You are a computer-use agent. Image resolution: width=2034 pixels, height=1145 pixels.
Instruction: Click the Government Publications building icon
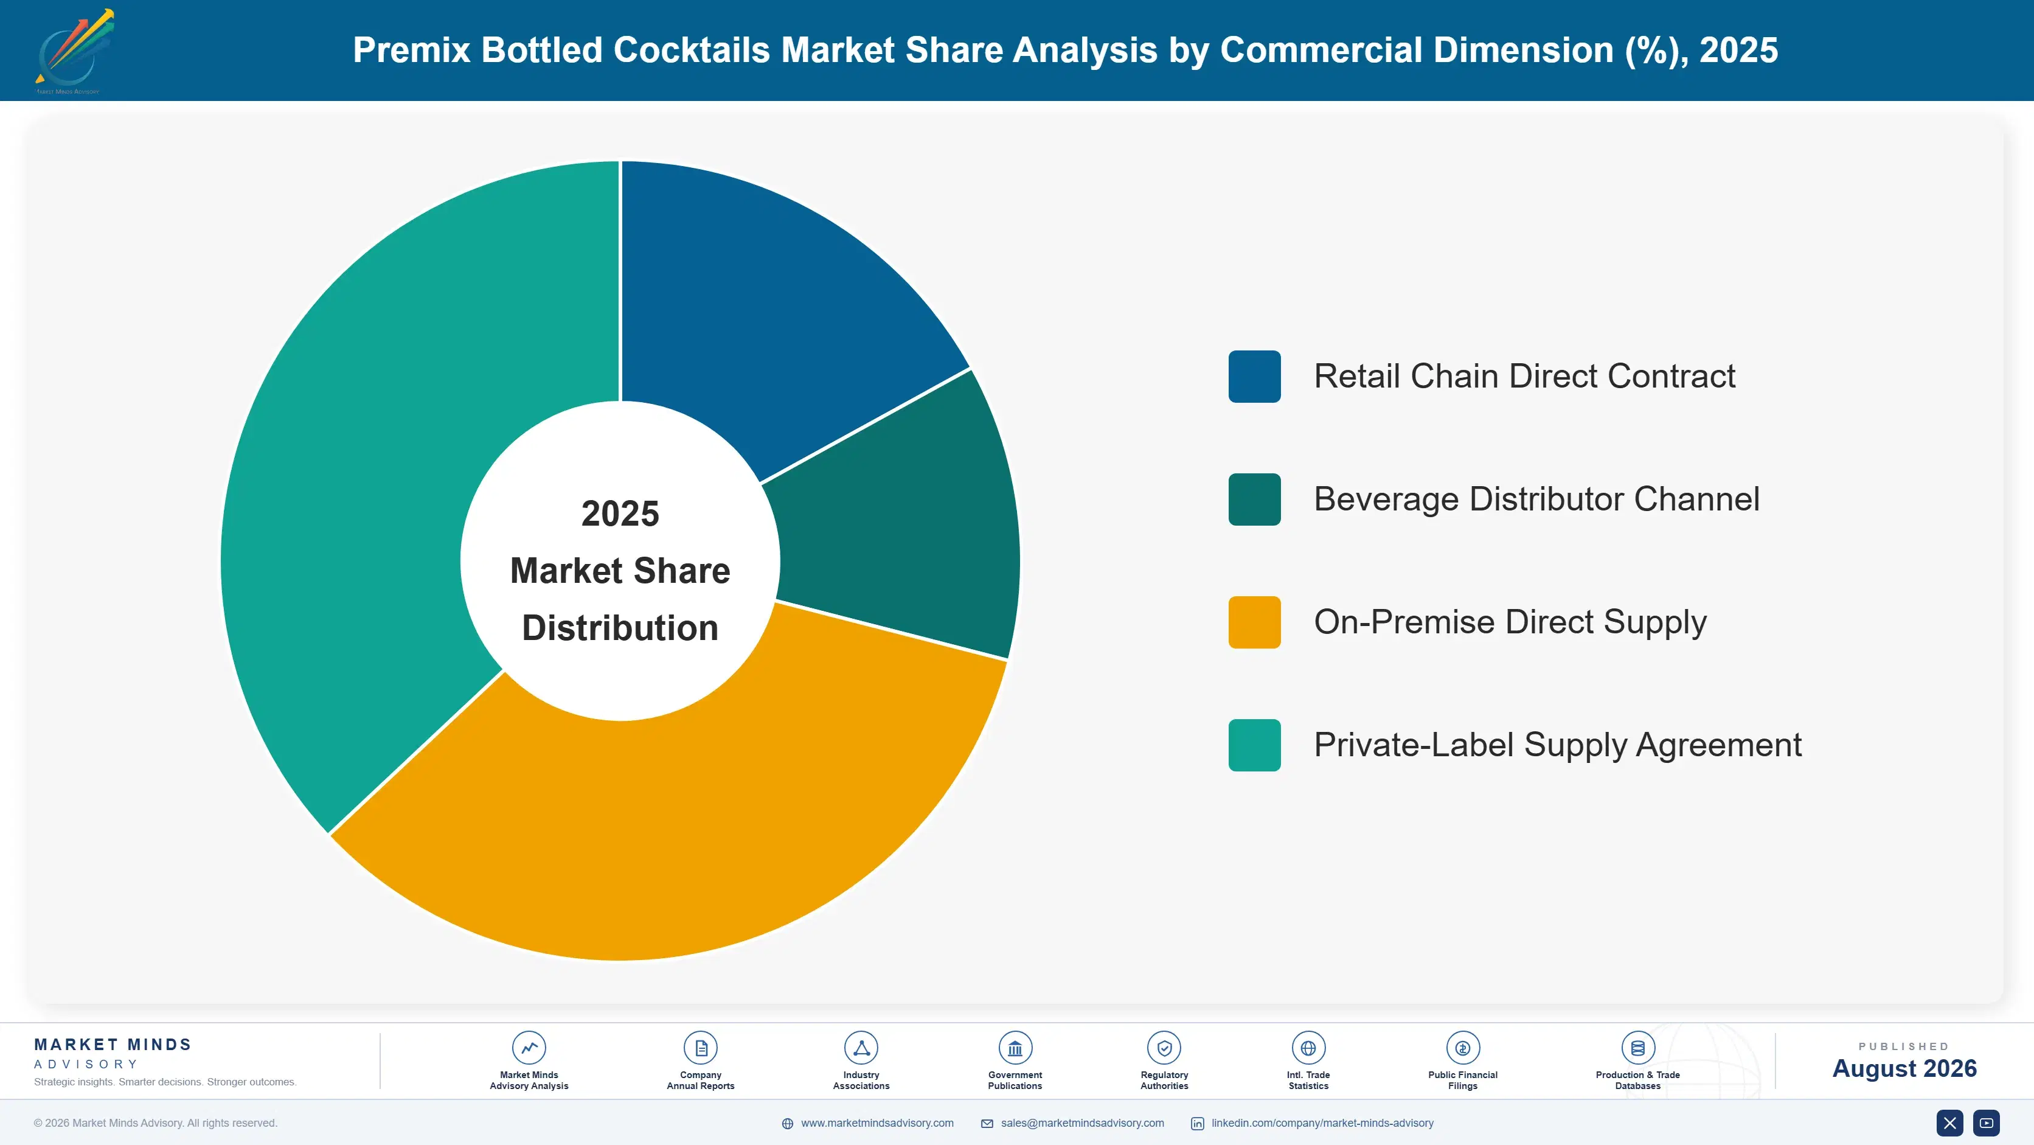[1015, 1048]
